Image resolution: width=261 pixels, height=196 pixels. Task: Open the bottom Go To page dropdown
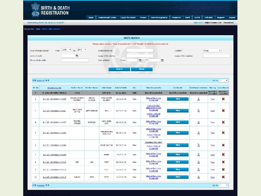tap(223, 185)
